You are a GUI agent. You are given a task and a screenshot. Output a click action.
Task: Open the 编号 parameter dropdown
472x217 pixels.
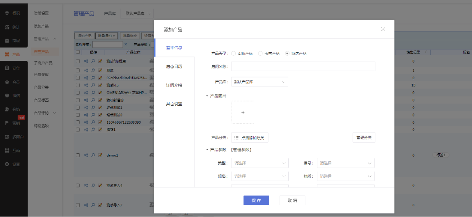pos(346,163)
